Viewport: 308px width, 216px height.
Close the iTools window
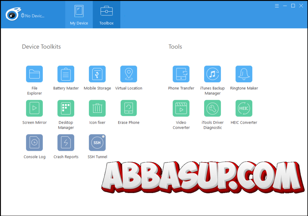click(301, 6)
